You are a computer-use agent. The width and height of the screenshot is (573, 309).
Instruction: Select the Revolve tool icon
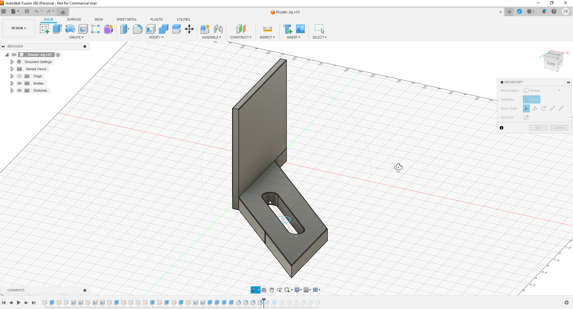70,29
